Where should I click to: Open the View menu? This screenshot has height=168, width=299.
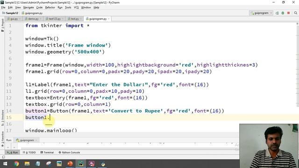pyautogui.click(x=18, y=7)
